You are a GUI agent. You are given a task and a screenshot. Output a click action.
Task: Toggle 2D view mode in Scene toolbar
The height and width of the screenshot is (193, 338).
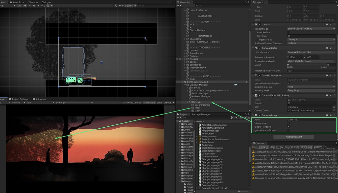point(19,6)
